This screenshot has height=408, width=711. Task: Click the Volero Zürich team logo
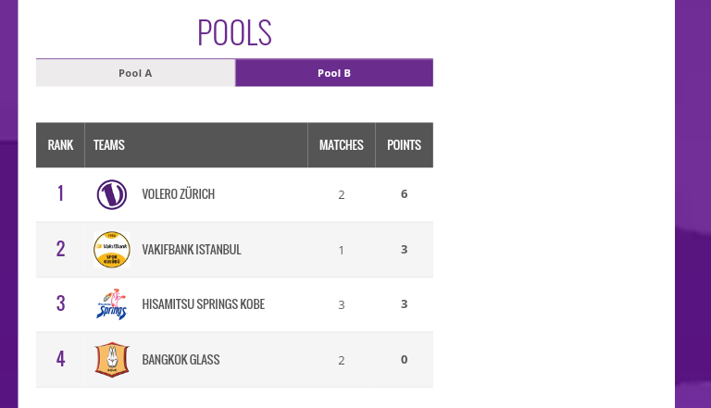(x=112, y=194)
